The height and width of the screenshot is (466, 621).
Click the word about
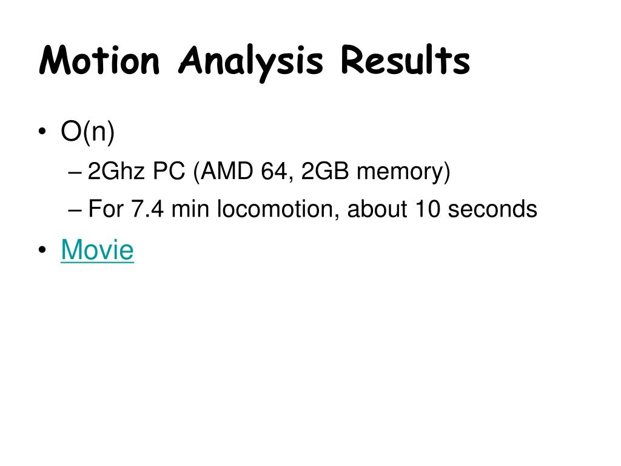[377, 209]
